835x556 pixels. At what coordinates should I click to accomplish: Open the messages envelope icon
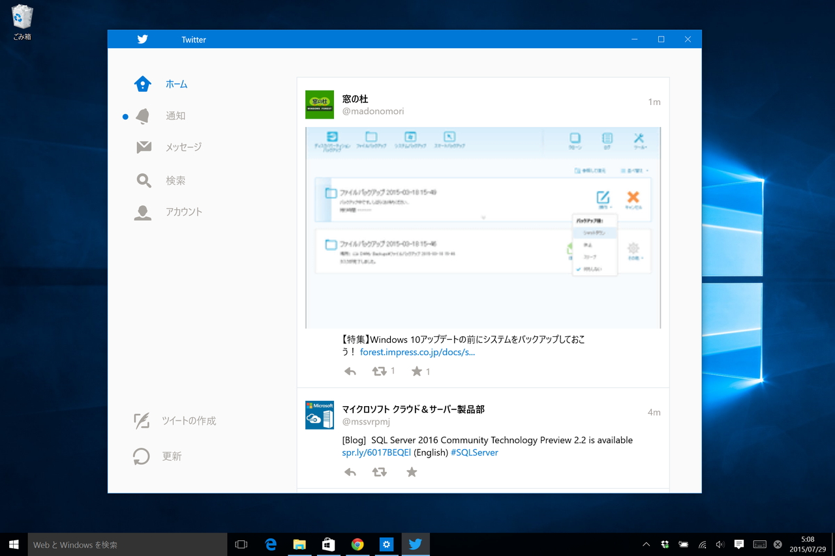click(144, 147)
